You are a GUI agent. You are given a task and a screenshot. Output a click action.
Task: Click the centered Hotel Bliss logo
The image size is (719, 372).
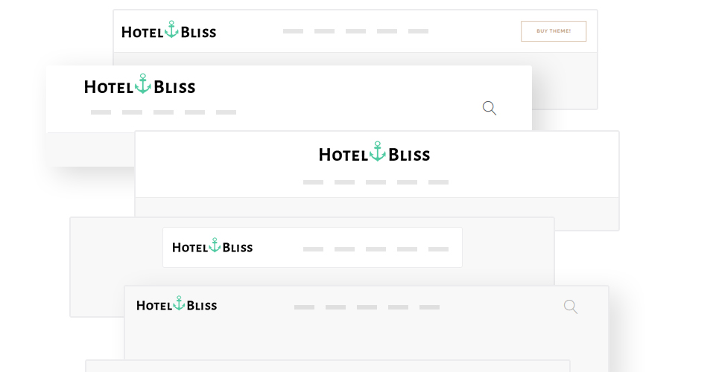point(375,152)
